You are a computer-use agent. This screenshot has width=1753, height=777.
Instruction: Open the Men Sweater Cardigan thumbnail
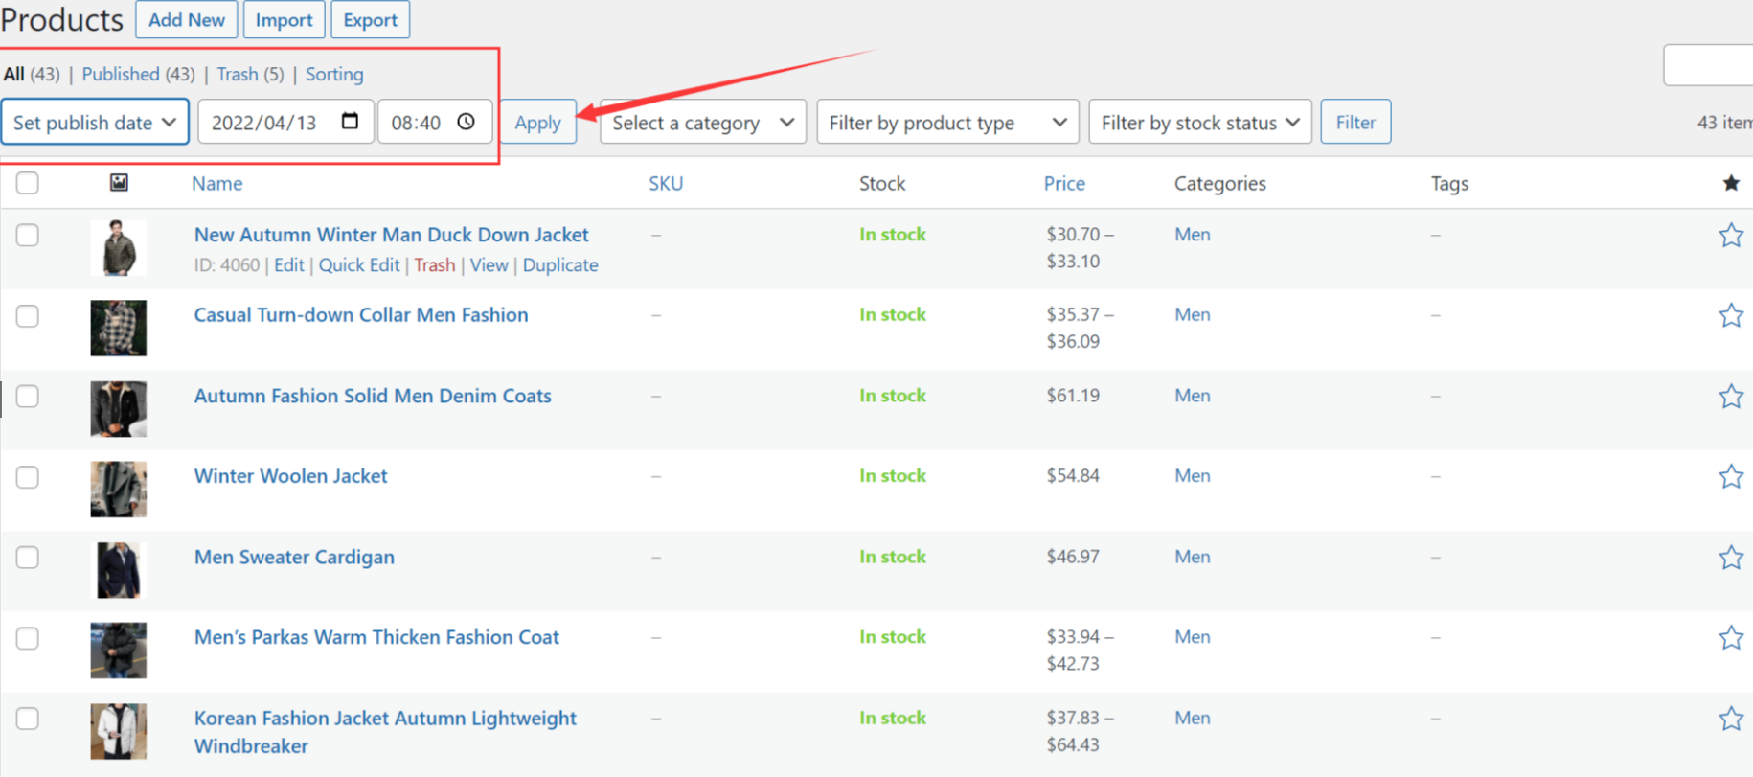click(x=119, y=570)
